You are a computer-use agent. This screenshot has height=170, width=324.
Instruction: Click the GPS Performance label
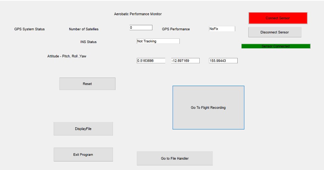point(176,29)
